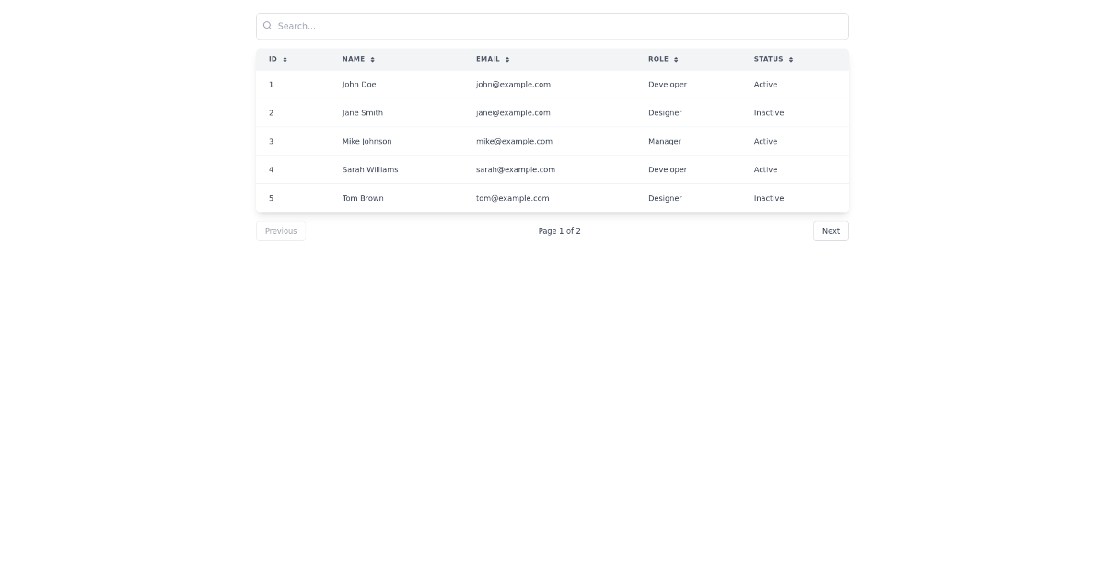Sort the table by the STATUS column

click(x=769, y=59)
